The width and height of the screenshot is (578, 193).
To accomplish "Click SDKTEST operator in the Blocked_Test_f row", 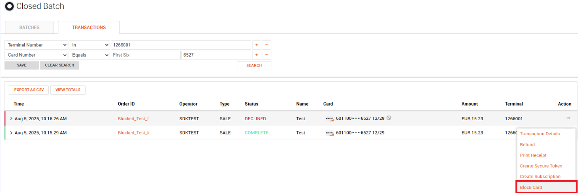I will 189,119.
